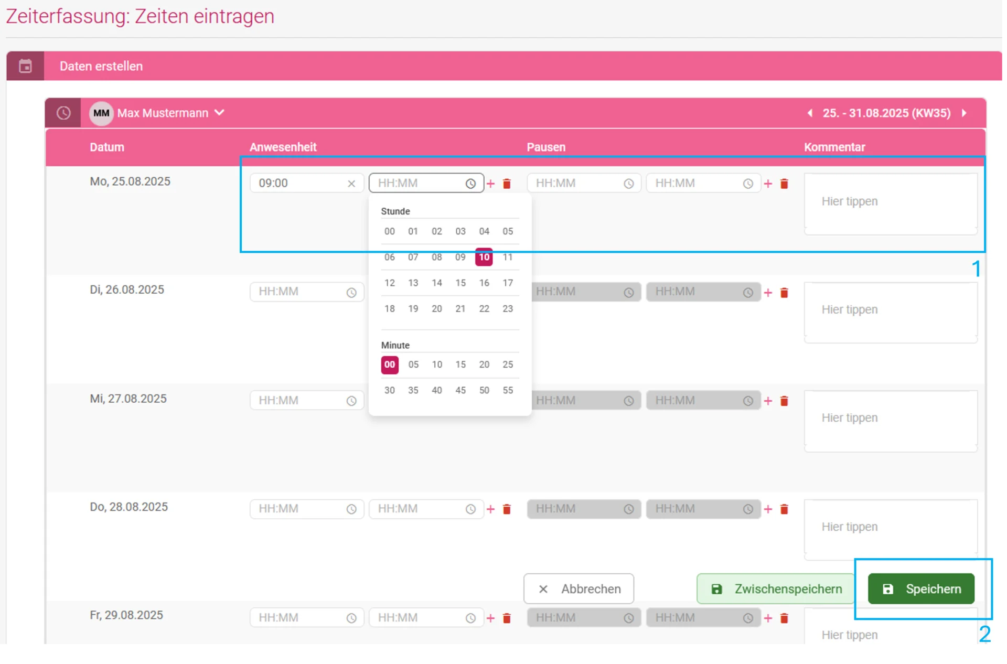The image size is (1007, 664).
Task: Click the Thursday 28.08.2025 comment field
Action: tap(891, 529)
